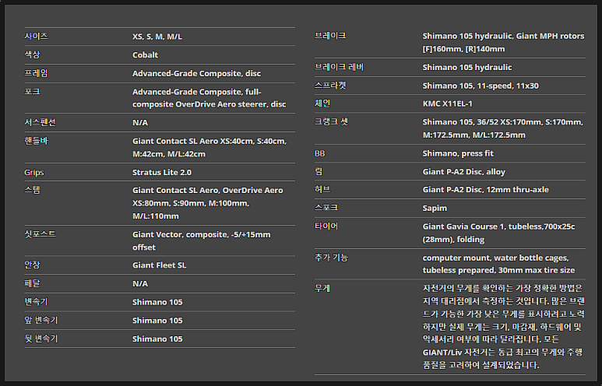The height and width of the screenshot is (386, 602).
Task: Select the weight disclaimer paragraph beside 무게
Action: click(x=503, y=327)
